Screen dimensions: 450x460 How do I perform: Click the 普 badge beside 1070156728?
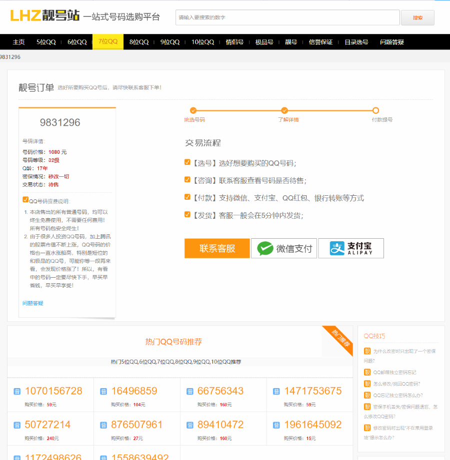pos(17,392)
